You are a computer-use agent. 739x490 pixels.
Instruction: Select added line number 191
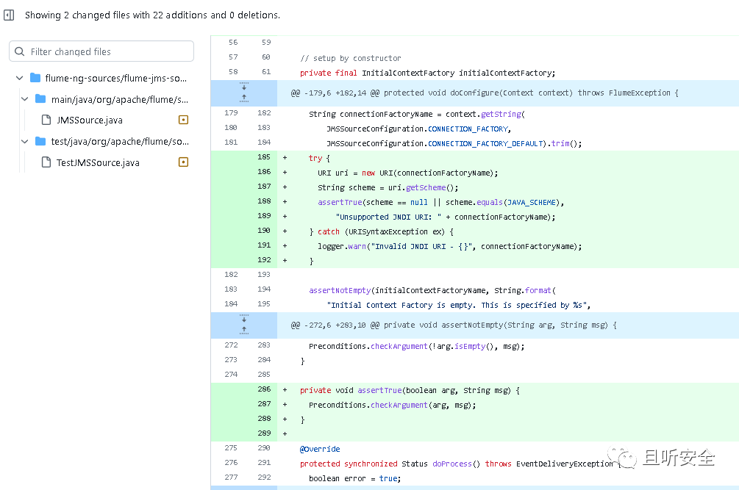click(x=264, y=245)
